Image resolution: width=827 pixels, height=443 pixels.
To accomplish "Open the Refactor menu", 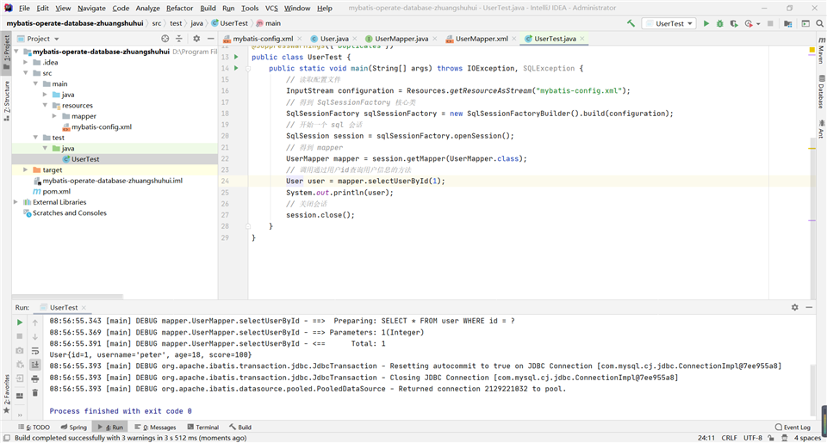I will (179, 8).
